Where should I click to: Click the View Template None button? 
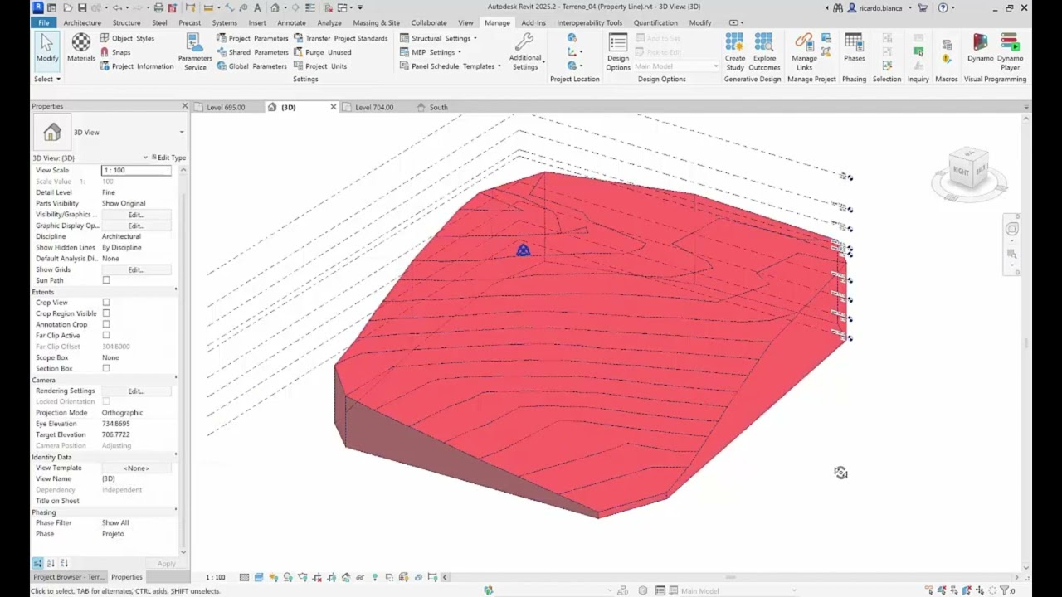pos(136,468)
